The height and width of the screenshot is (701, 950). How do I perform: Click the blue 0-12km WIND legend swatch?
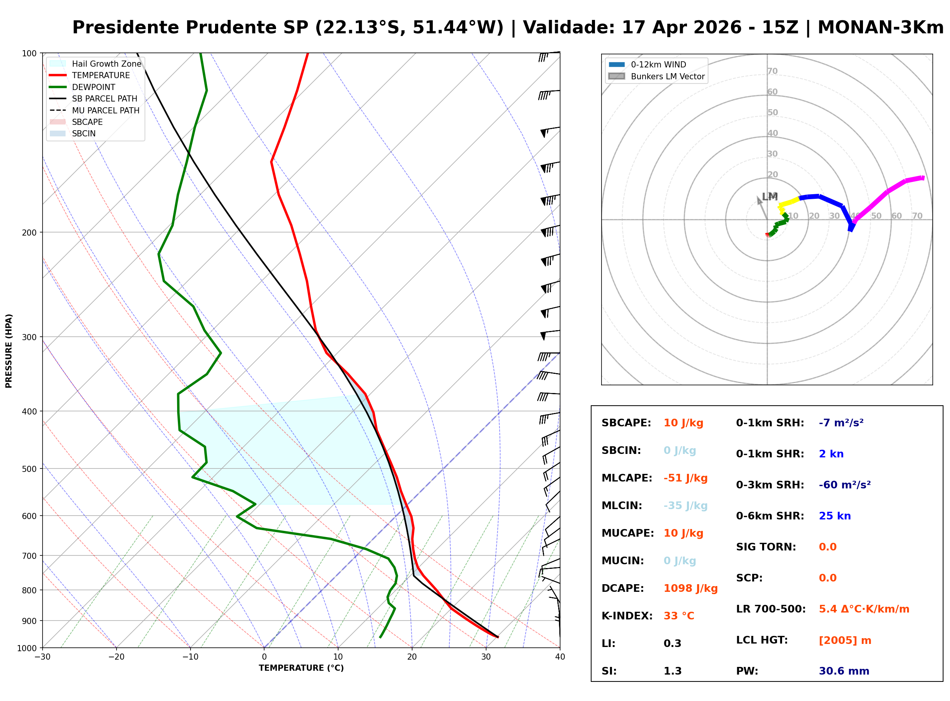click(x=618, y=65)
